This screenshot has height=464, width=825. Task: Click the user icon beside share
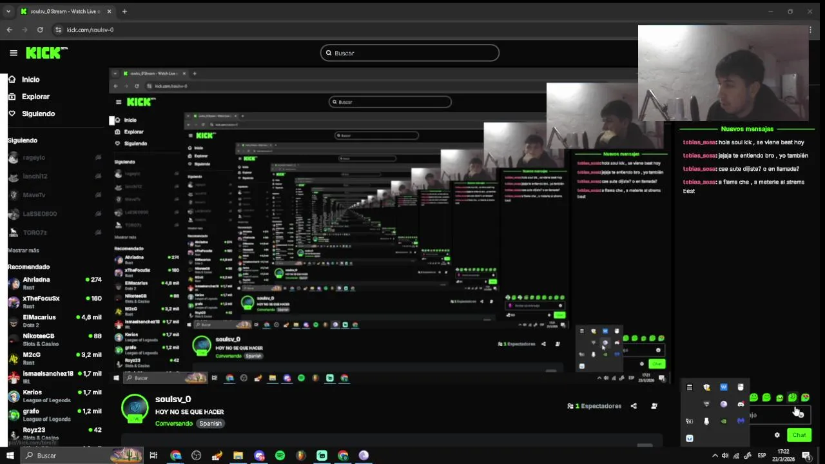[654, 406]
